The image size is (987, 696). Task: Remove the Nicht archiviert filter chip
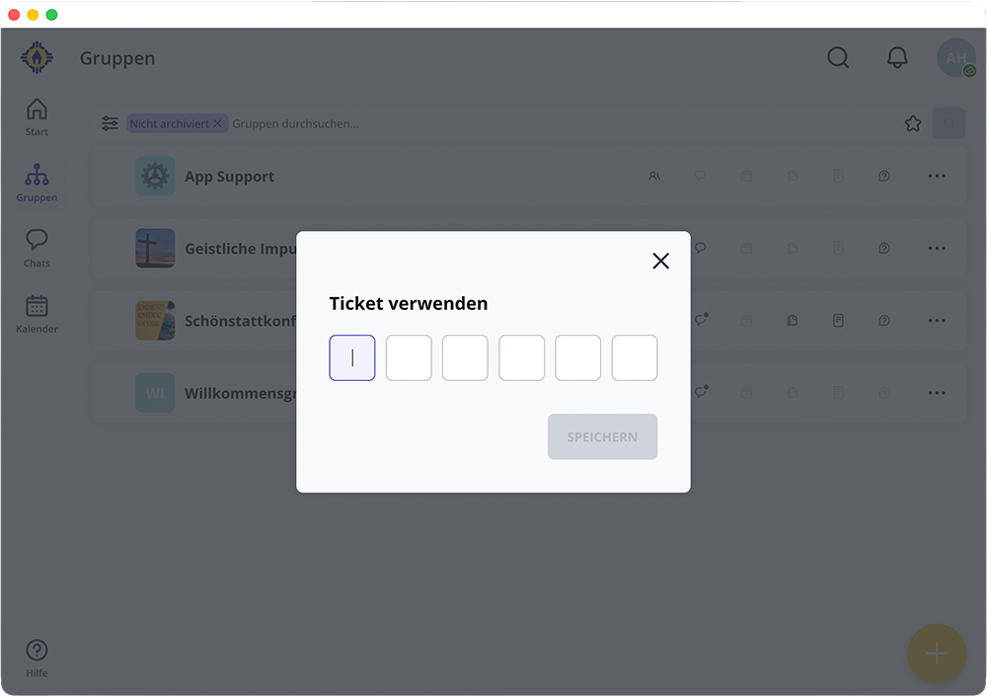tap(217, 124)
